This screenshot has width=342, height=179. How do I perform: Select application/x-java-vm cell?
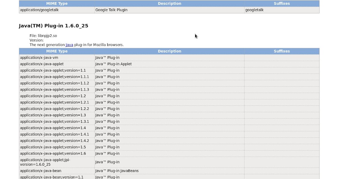(x=57, y=58)
